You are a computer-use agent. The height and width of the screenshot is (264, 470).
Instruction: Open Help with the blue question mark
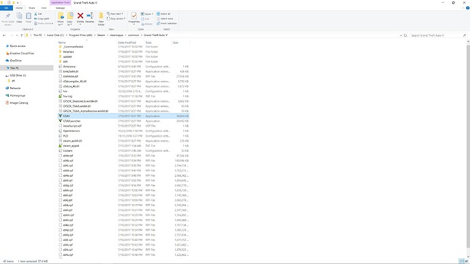pyautogui.click(x=467, y=7)
